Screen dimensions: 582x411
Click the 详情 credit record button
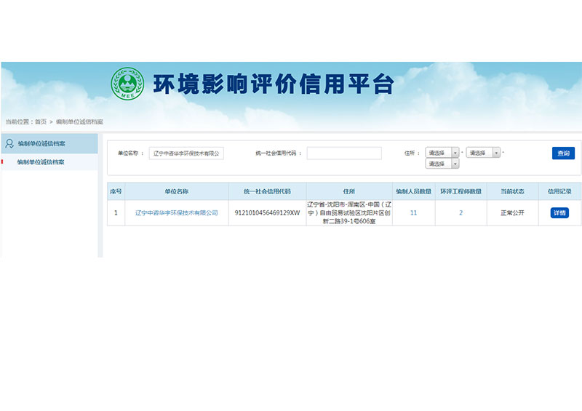[x=559, y=213]
